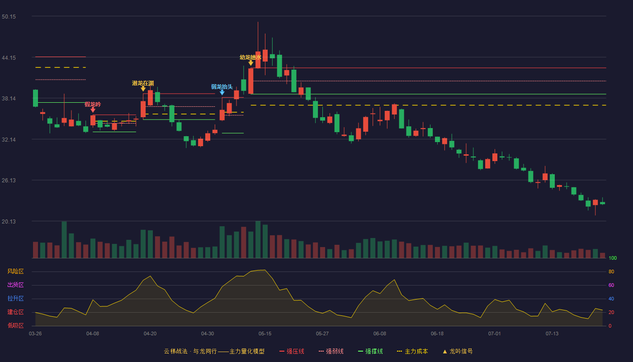This screenshot has height=362, width=633.
Task: Click the 60 indicator scale label
Action: click(x=611, y=285)
